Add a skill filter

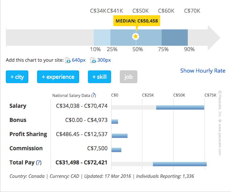[x=99, y=77]
